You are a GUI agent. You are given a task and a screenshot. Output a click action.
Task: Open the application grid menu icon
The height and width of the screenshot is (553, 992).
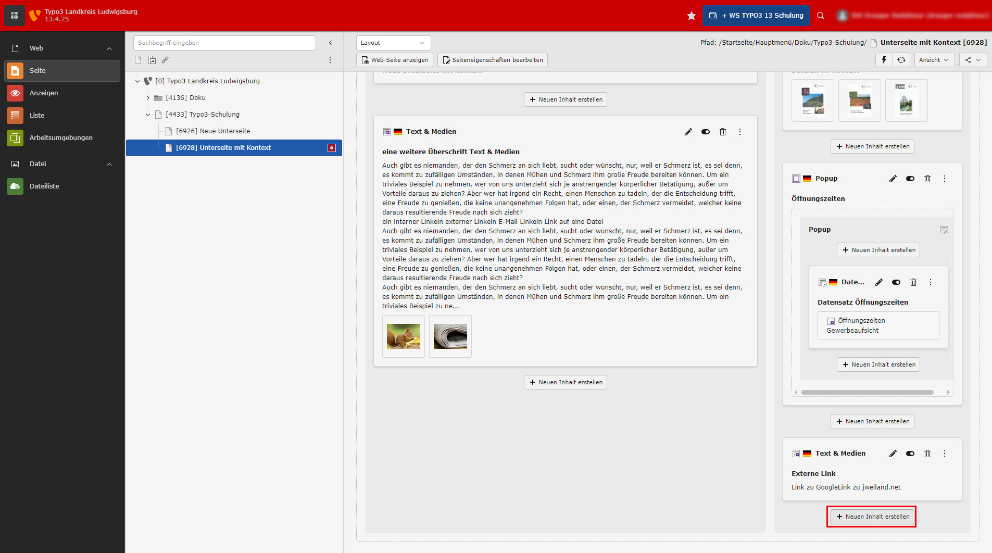coord(15,16)
